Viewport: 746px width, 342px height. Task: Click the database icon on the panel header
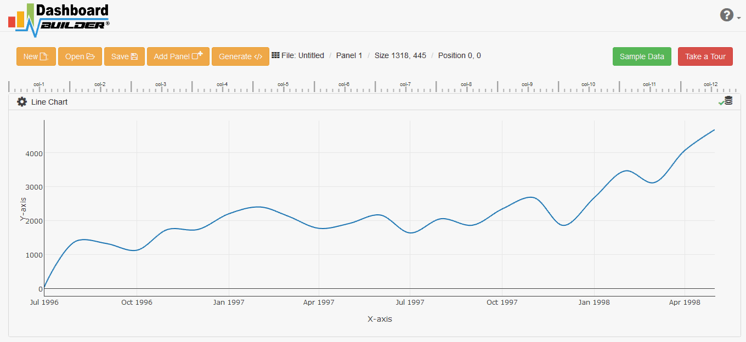(728, 101)
